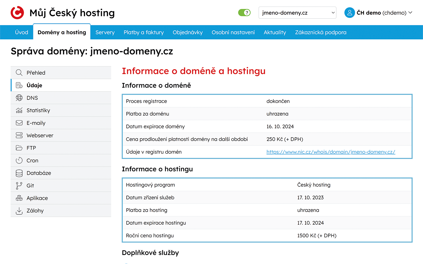Go to the Úvod tab
Image resolution: width=423 pixels, height=264 pixels.
tap(22, 32)
